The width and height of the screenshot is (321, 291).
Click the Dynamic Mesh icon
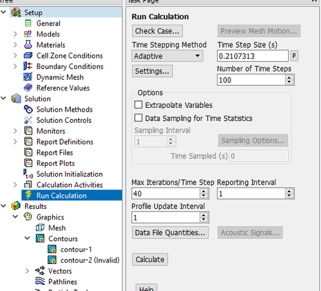(x=28, y=77)
